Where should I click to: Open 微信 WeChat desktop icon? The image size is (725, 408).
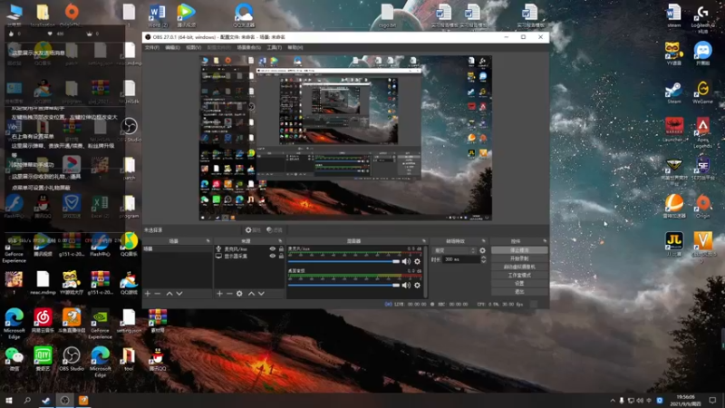pyautogui.click(x=14, y=358)
